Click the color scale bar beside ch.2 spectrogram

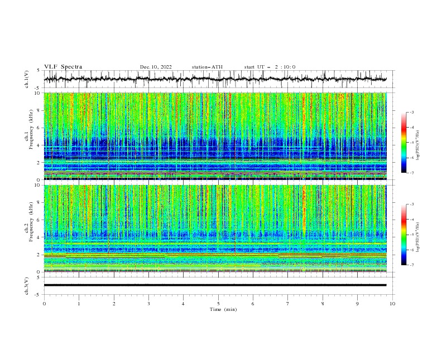(x=403, y=235)
